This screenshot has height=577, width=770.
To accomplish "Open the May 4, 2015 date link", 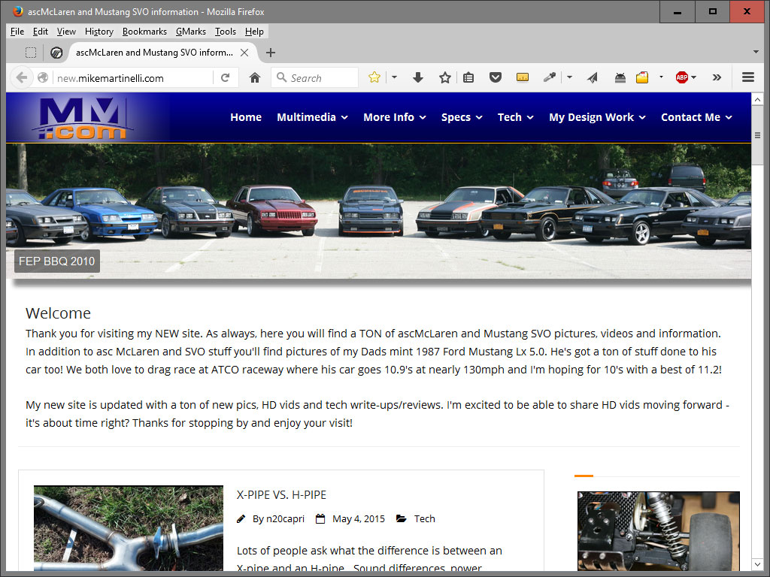I will (359, 518).
